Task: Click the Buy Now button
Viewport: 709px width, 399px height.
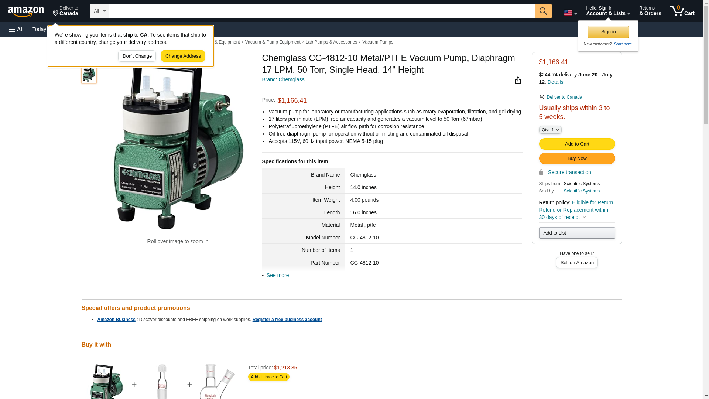Action: (x=576, y=158)
